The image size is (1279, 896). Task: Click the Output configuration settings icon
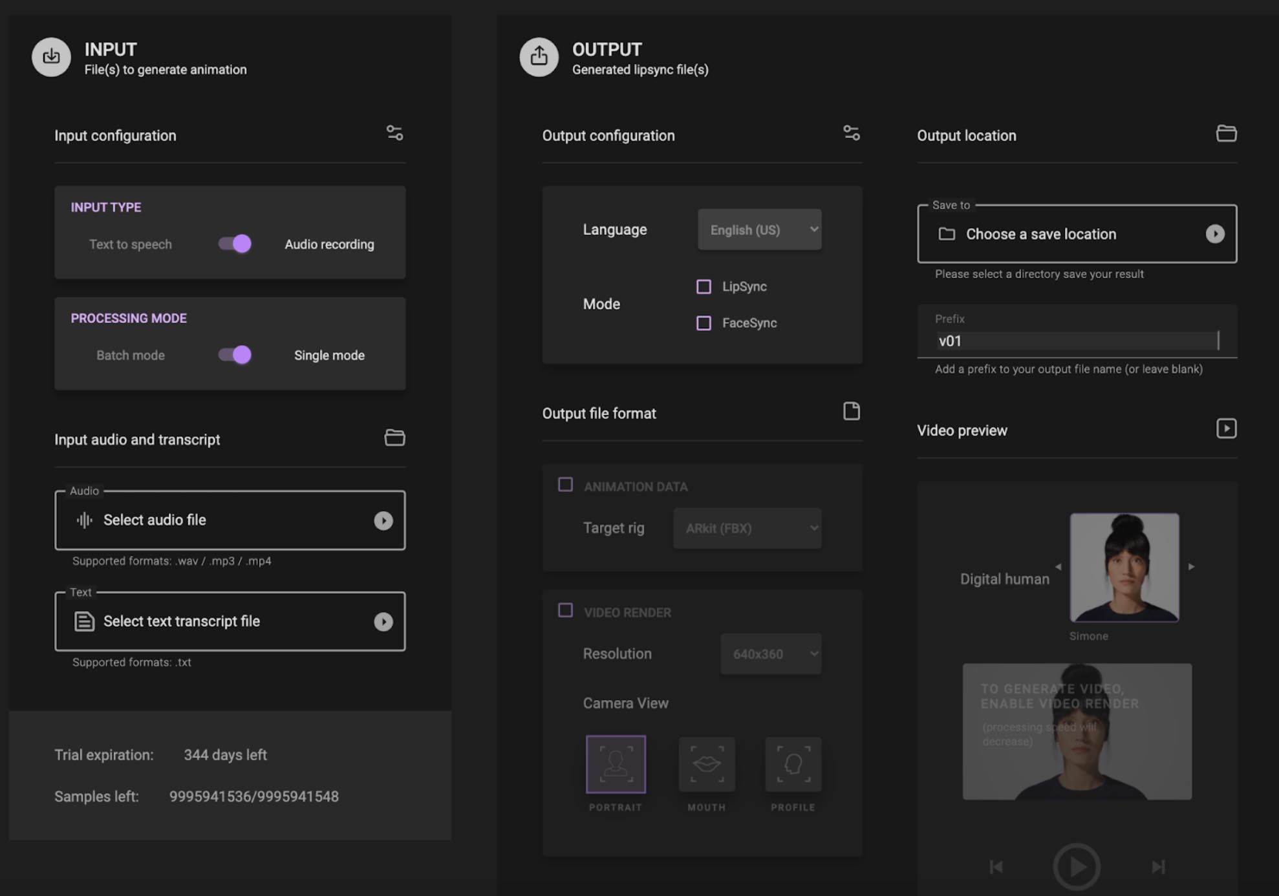coord(852,134)
